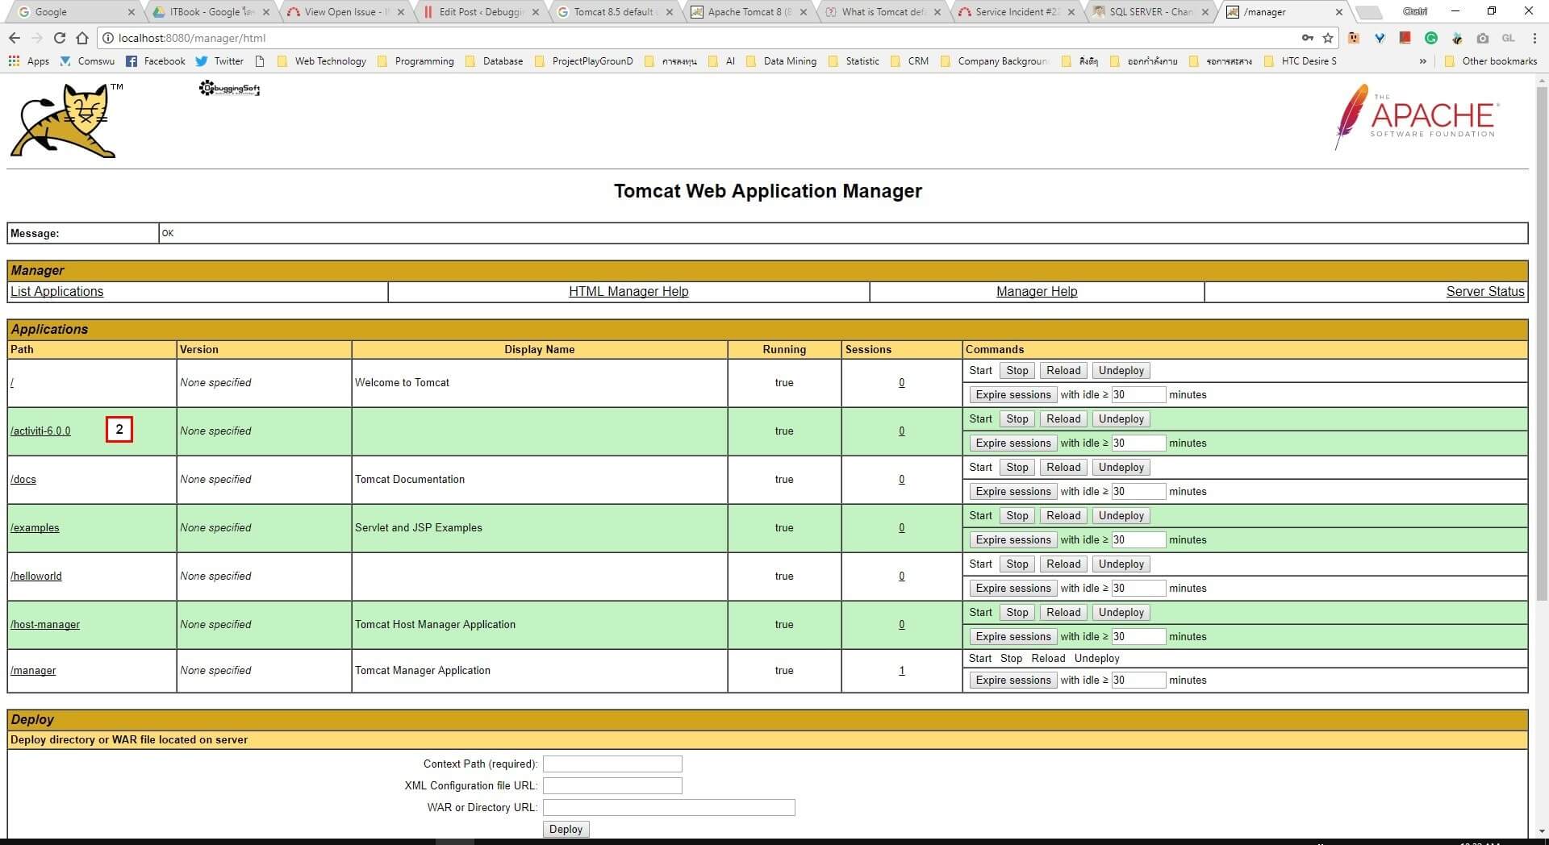This screenshot has height=845, width=1549.
Task: Focus the XML Configuration file URL field
Action: (x=612, y=786)
